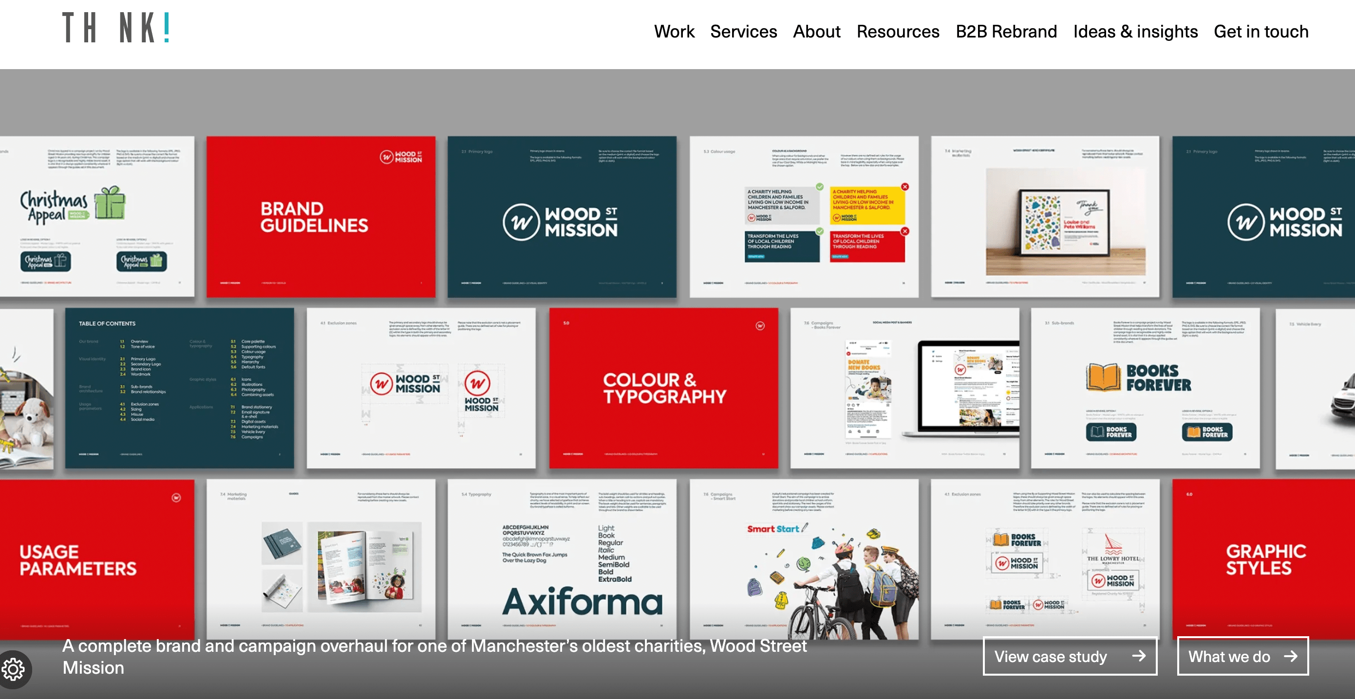
Task: Select the red Brand Guidelines cover slide
Action: tap(320, 217)
